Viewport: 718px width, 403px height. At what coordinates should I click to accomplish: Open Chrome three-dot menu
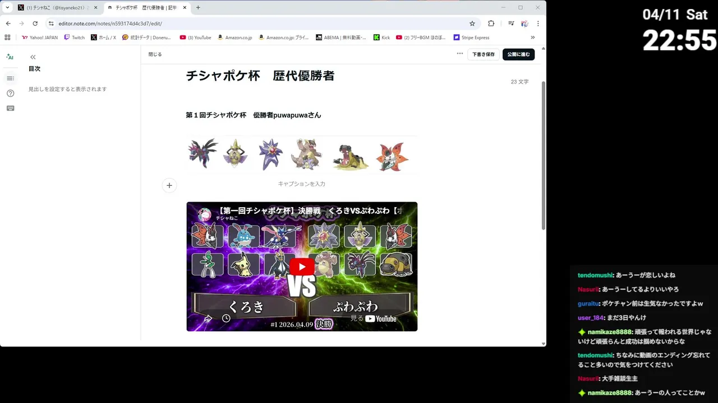click(x=538, y=24)
